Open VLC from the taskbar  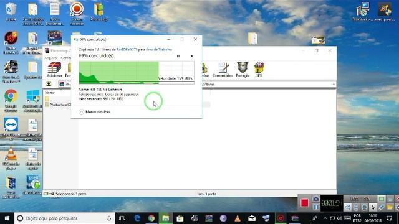[238, 218]
